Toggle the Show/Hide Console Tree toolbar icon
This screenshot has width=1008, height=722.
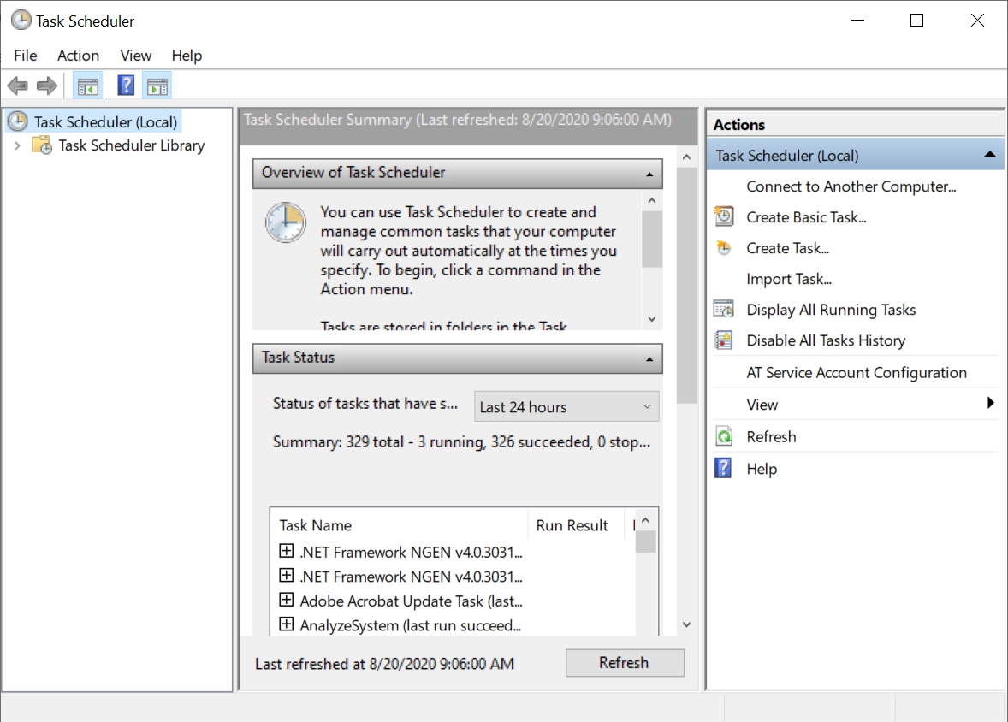pos(87,86)
